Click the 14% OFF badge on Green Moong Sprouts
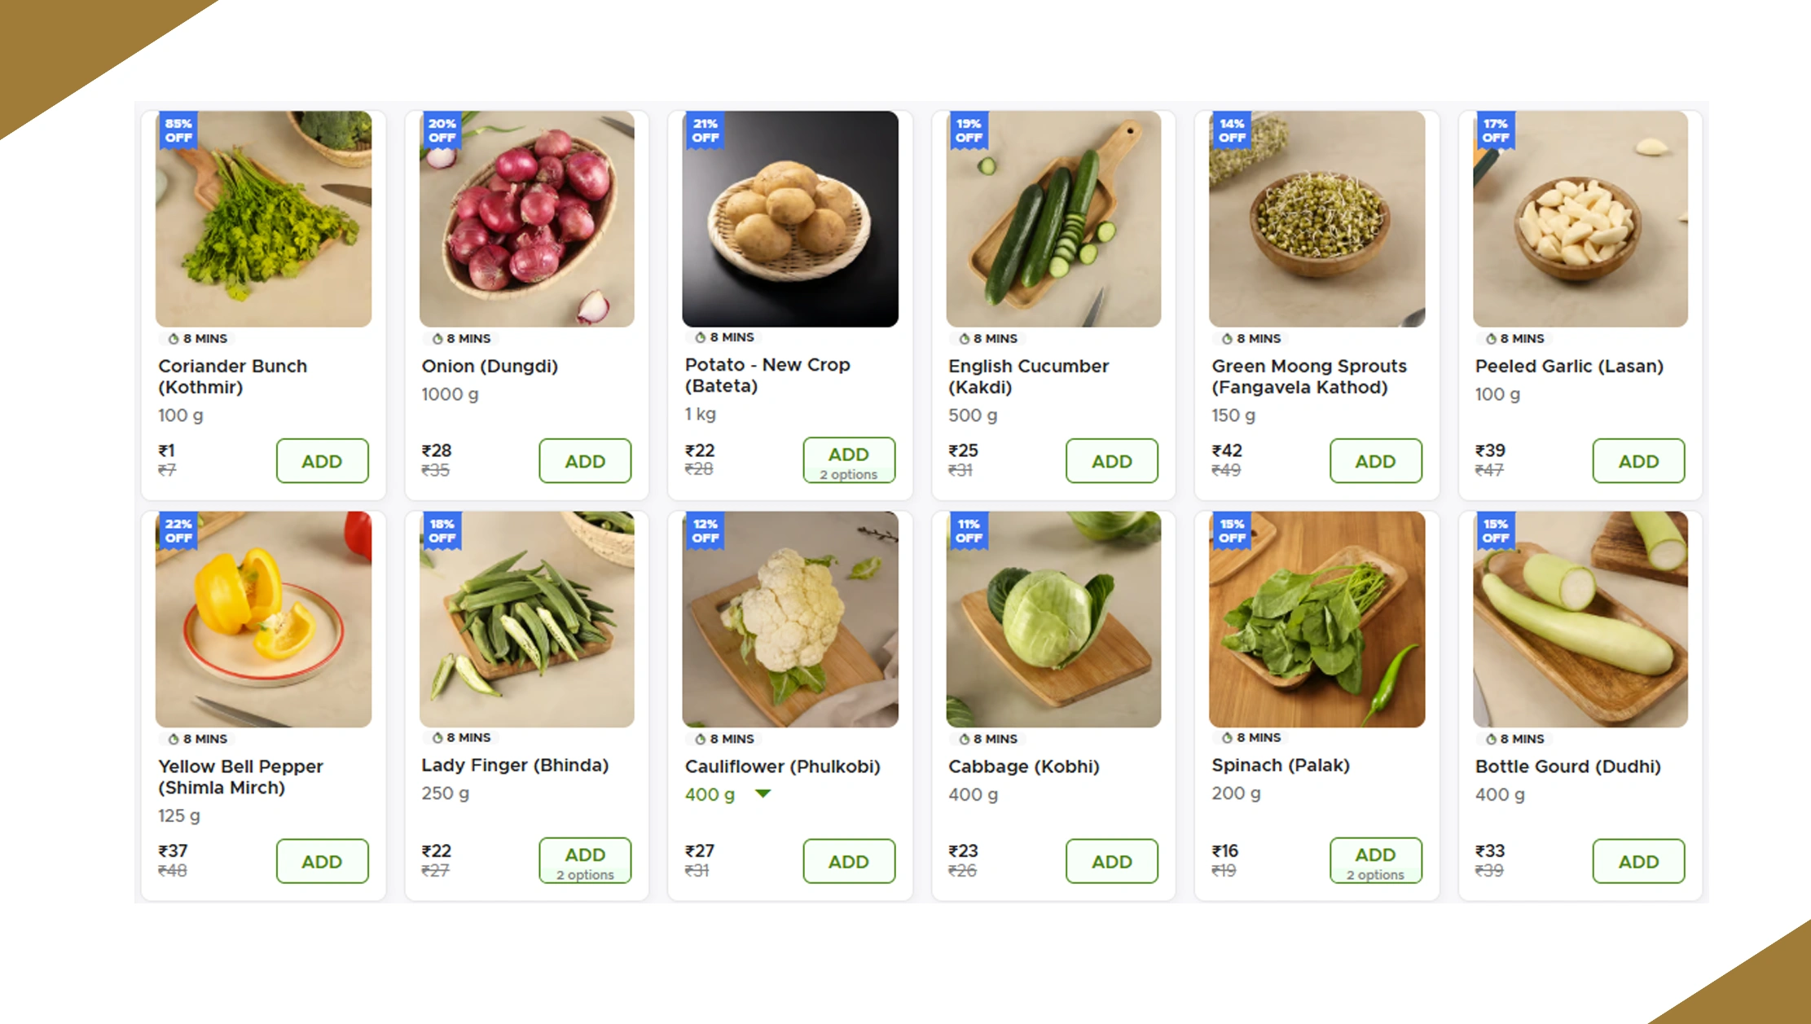Screen dimensions: 1811x1024 coord(1232,130)
